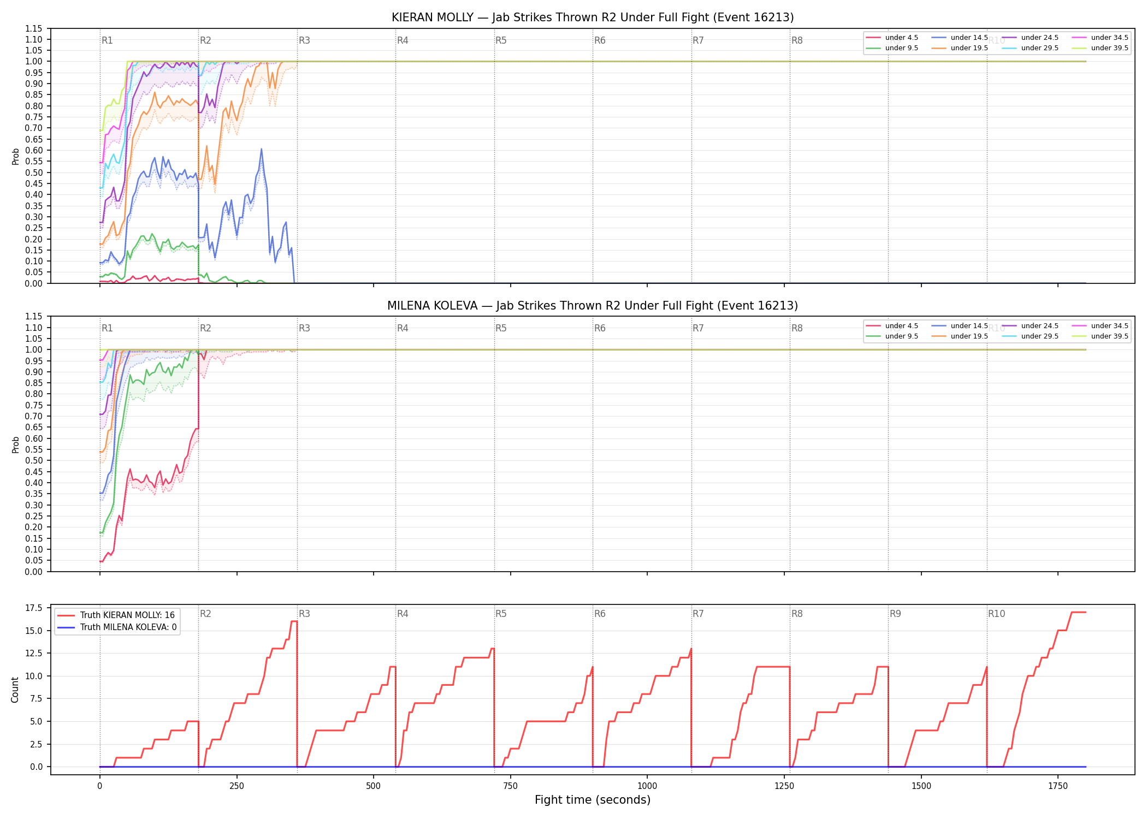This screenshot has height=819, width=1147.
Task: Click 'Truth KIERAN MOLLY: 16' legend entry
Action: 116,615
